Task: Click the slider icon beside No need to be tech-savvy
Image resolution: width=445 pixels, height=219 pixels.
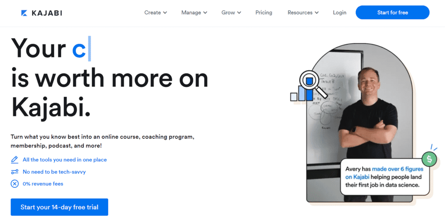Action: click(x=14, y=172)
